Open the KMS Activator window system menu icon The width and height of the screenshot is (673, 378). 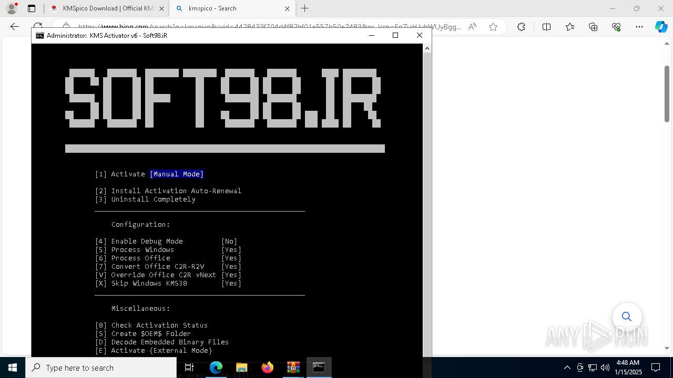click(x=40, y=35)
